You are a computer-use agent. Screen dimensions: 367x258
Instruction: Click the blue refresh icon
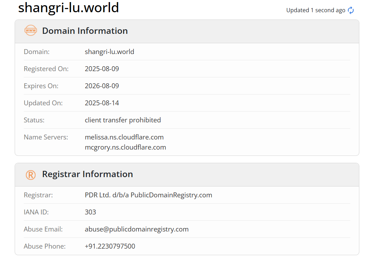tap(351, 10)
